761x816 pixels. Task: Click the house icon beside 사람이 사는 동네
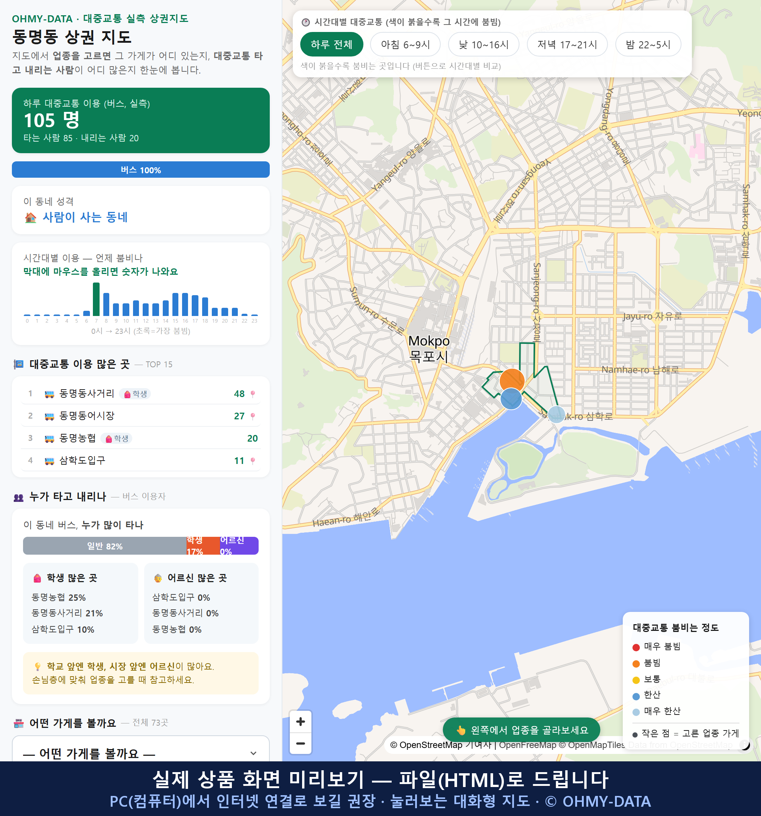(x=31, y=217)
